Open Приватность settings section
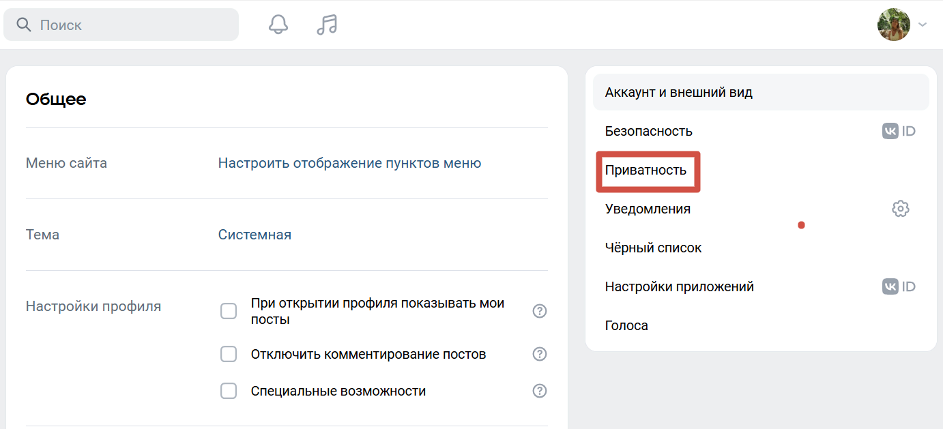The image size is (943, 429). pyautogui.click(x=645, y=170)
